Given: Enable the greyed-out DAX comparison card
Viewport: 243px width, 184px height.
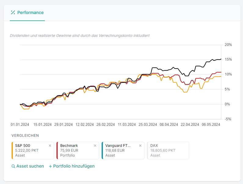Looking at the screenshot, I should click(168, 150).
